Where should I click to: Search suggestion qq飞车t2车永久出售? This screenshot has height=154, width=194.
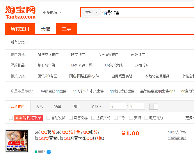(88, 91)
